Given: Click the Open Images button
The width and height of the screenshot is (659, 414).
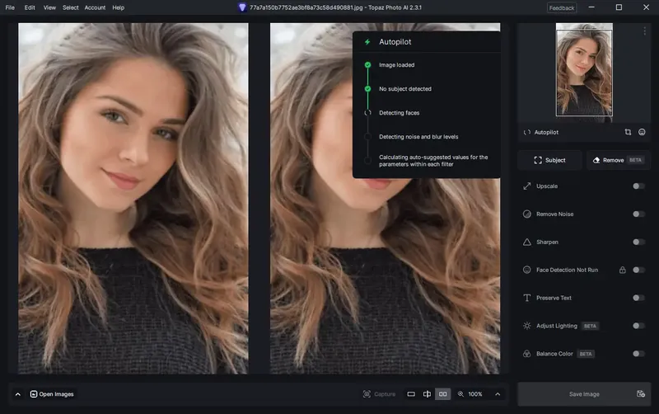Looking at the screenshot, I should (x=52, y=394).
